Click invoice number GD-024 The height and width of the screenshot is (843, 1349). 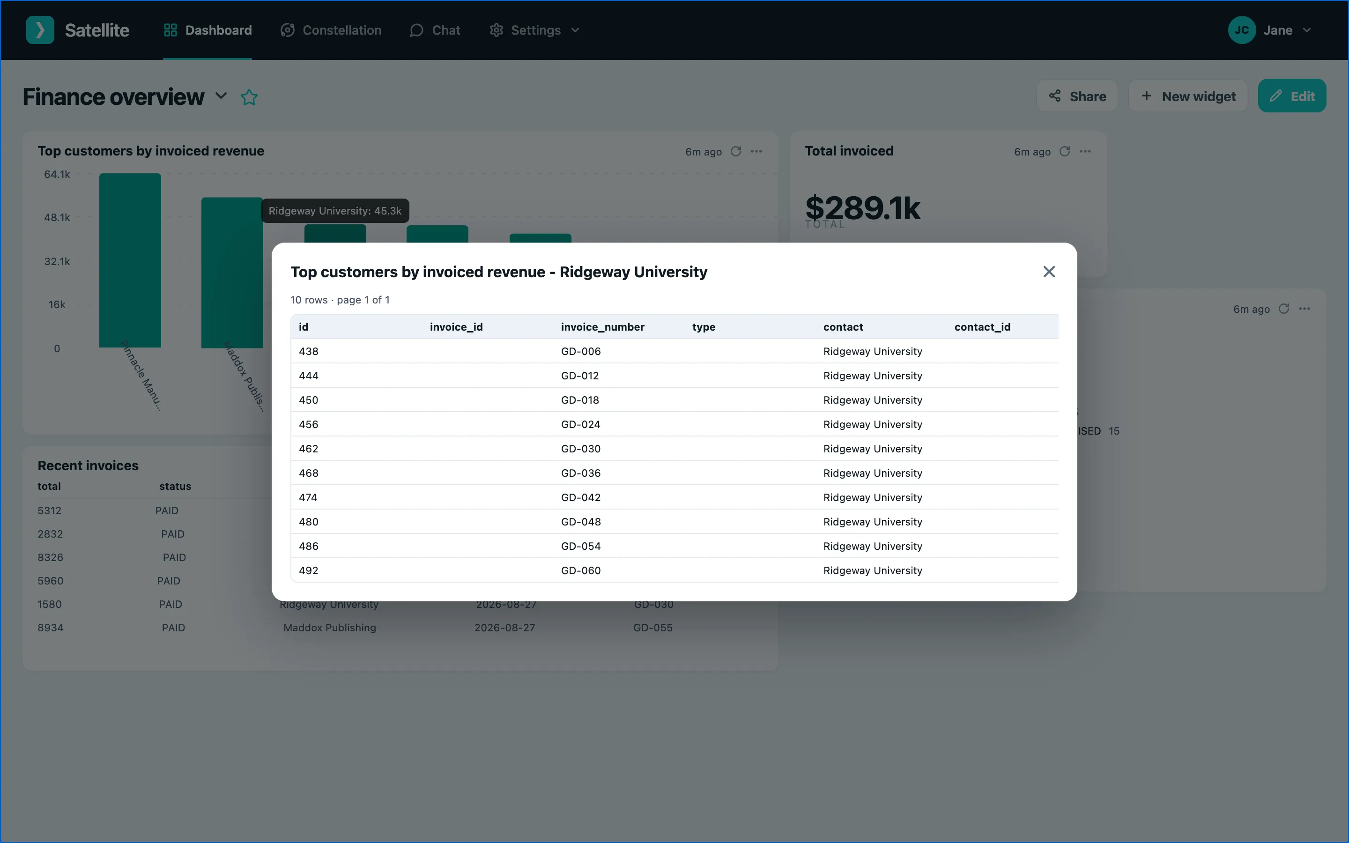pos(580,424)
